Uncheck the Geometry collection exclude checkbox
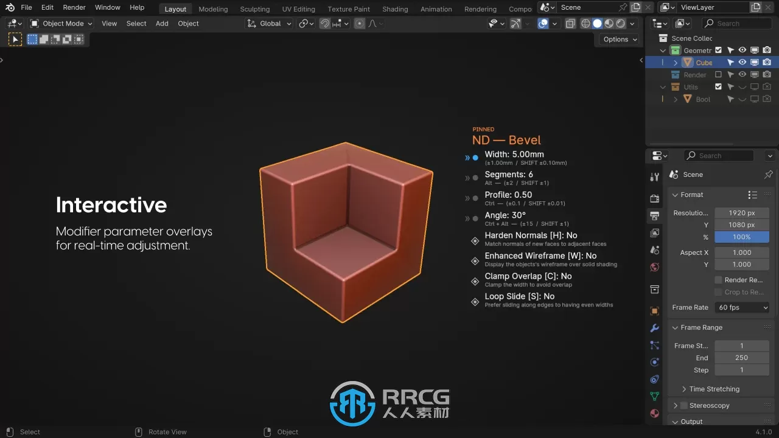This screenshot has width=779, height=438. click(718, 50)
